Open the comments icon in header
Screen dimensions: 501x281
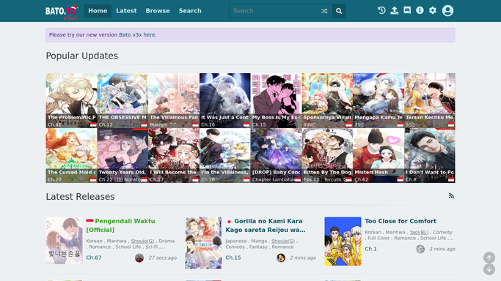(407, 10)
